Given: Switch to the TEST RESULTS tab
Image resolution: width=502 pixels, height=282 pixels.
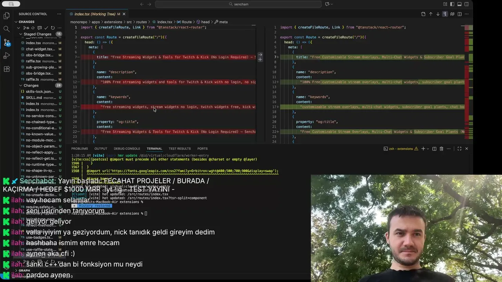Looking at the screenshot, I should tap(180, 149).
